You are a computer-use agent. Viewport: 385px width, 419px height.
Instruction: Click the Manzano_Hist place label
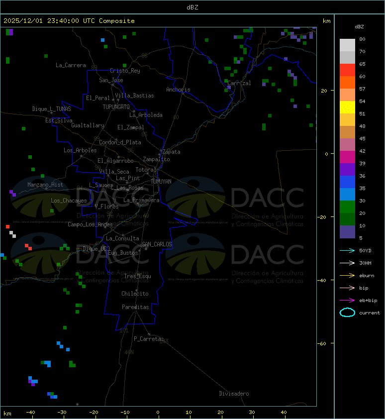[x=45, y=185]
